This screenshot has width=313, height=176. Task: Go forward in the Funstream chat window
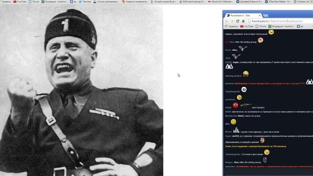(232, 21)
